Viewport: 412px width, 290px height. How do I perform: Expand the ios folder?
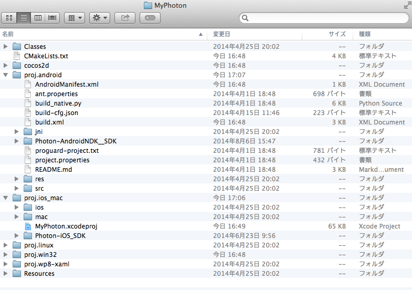click(17, 208)
